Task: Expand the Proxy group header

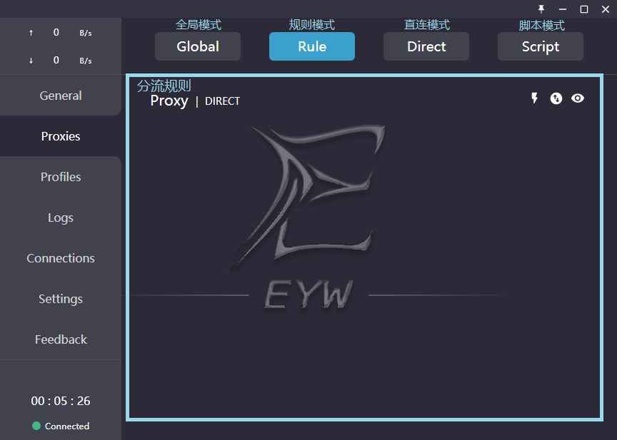Action: click(x=169, y=101)
